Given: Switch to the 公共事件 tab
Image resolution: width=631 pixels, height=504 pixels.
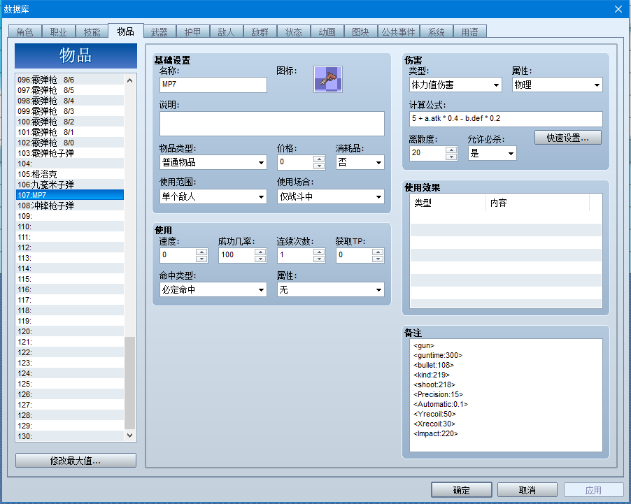Looking at the screenshot, I should pos(399,31).
